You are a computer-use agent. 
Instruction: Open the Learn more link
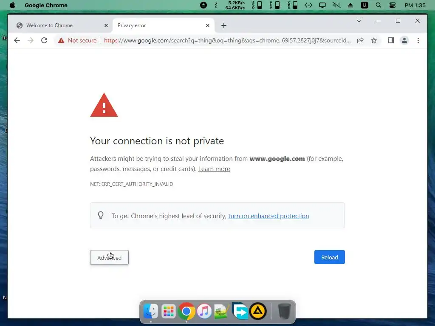tap(214, 169)
